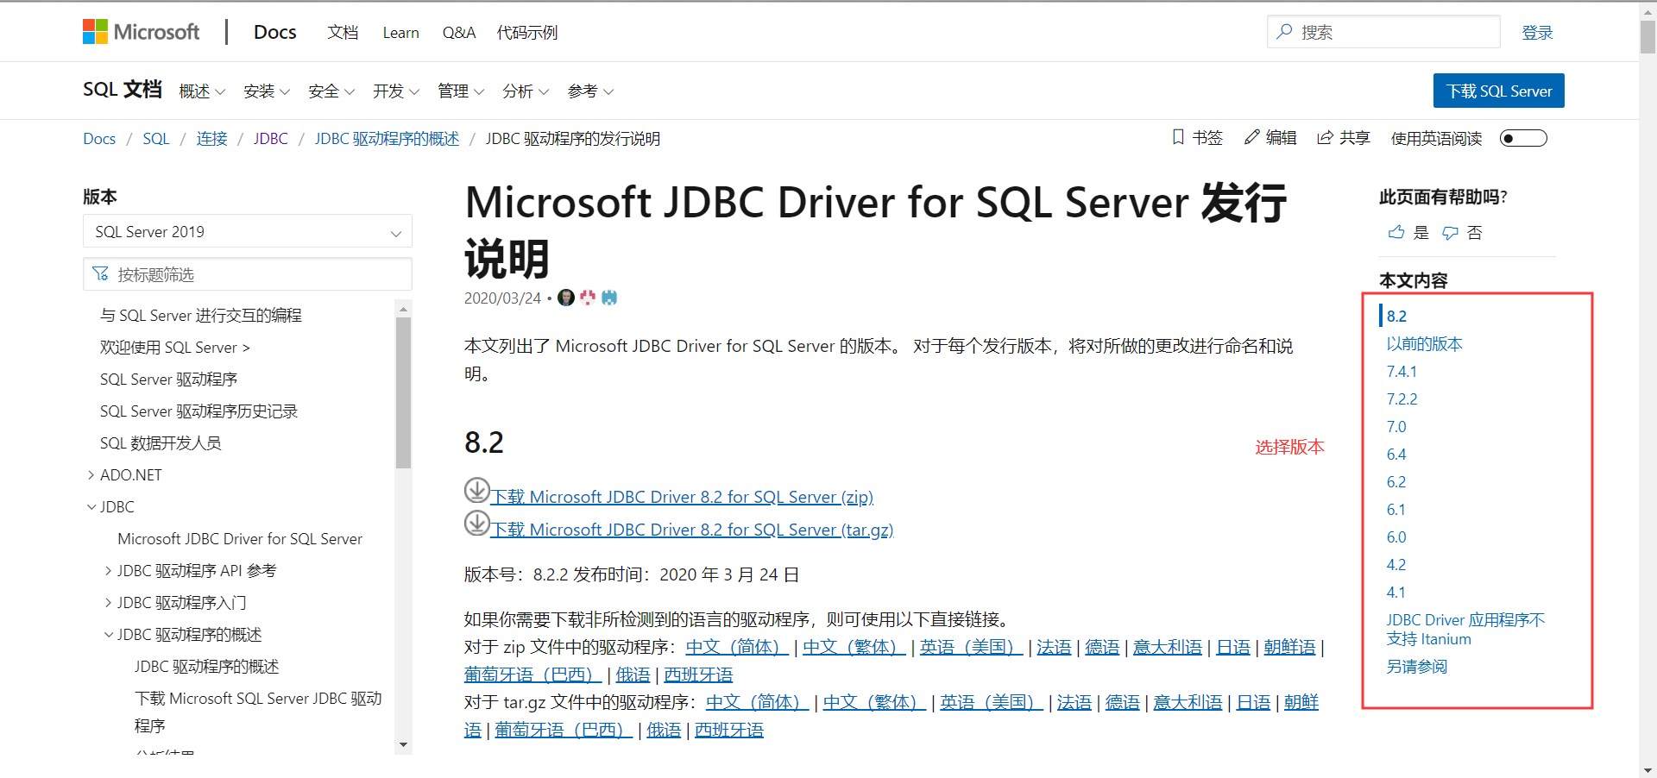Click the filter icon in 按标题筛选 field
Viewport: 1657px width, 778px height.
(101, 274)
